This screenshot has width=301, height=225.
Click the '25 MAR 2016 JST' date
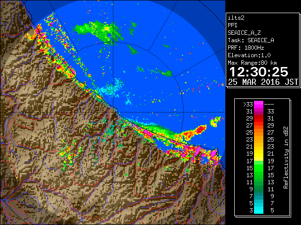pyautogui.click(x=263, y=82)
